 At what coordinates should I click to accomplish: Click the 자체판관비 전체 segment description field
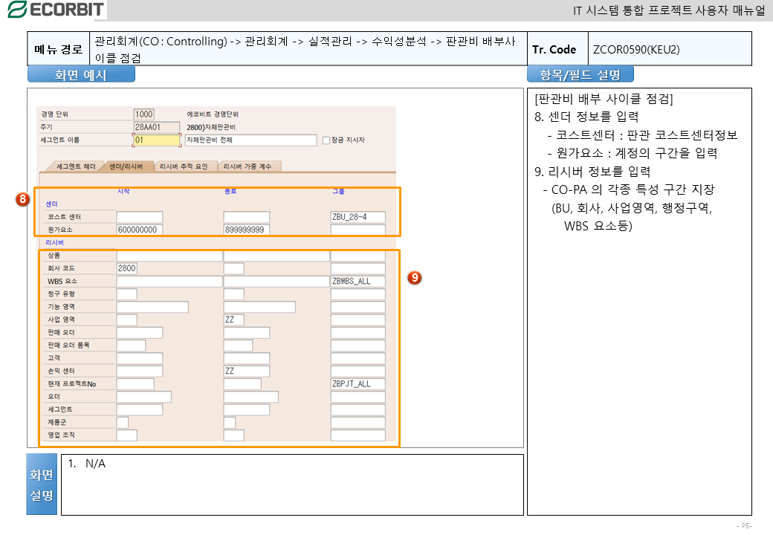(250, 140)
